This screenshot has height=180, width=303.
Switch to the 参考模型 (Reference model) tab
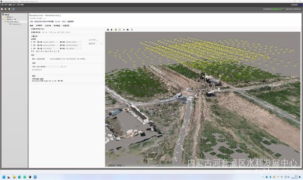pos(57,26)
